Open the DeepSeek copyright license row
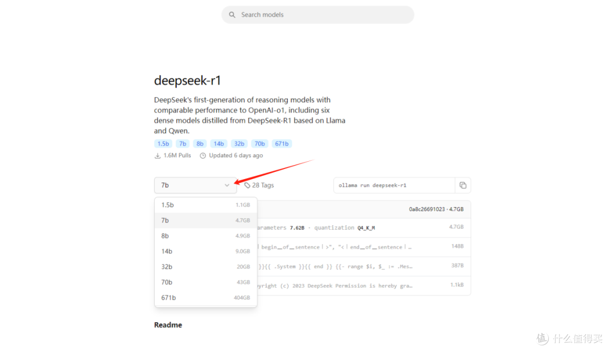 click(x=364, y=286)
